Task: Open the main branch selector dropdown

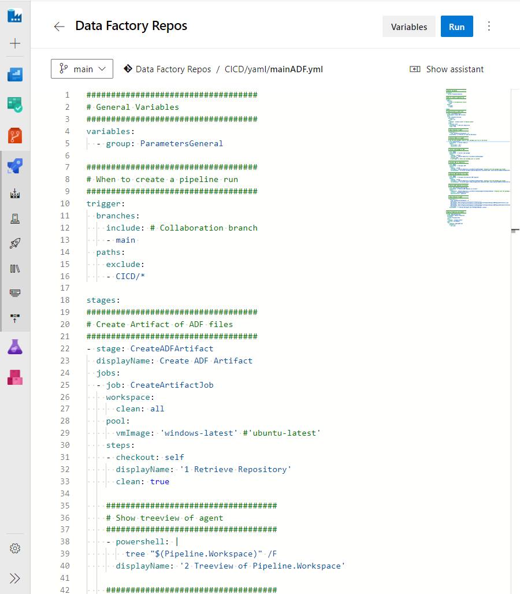Action: (x=81, y=69)
